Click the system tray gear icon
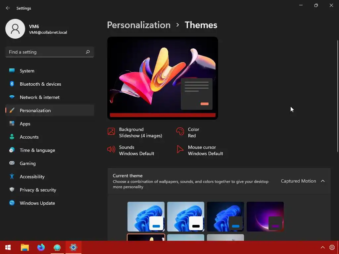The width and height of the screenshot is (339, 254). (x=332, y=247)
